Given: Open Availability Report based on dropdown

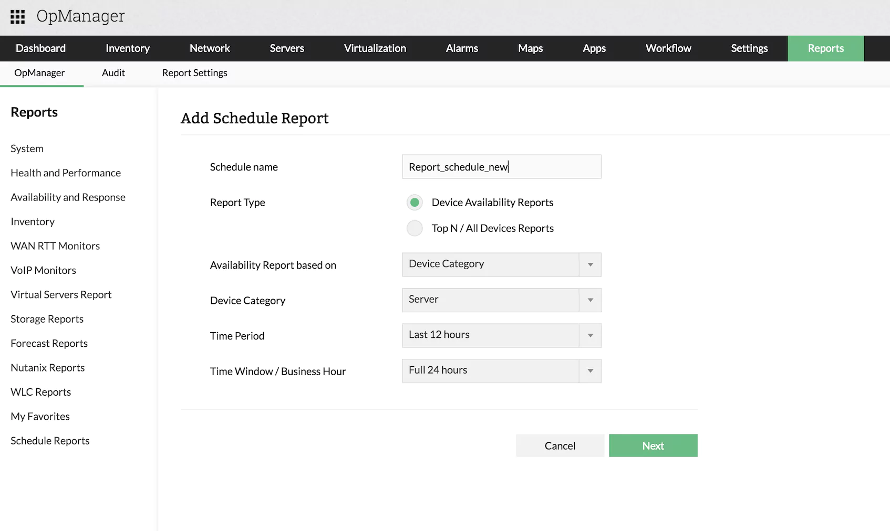Looking at the screenshot, I should (x=501, y=264).
